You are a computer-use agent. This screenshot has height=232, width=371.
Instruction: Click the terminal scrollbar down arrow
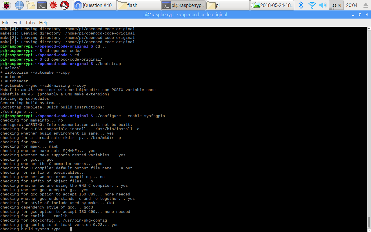tap(369, 230)
